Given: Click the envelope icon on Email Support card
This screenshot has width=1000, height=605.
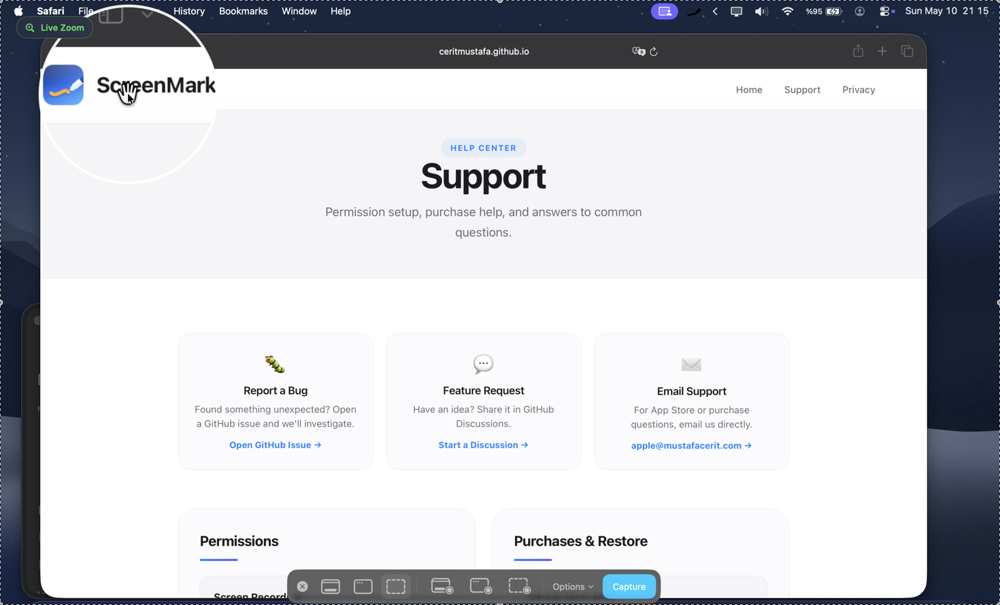Looking at the screenshot, I should click(691, 365).
